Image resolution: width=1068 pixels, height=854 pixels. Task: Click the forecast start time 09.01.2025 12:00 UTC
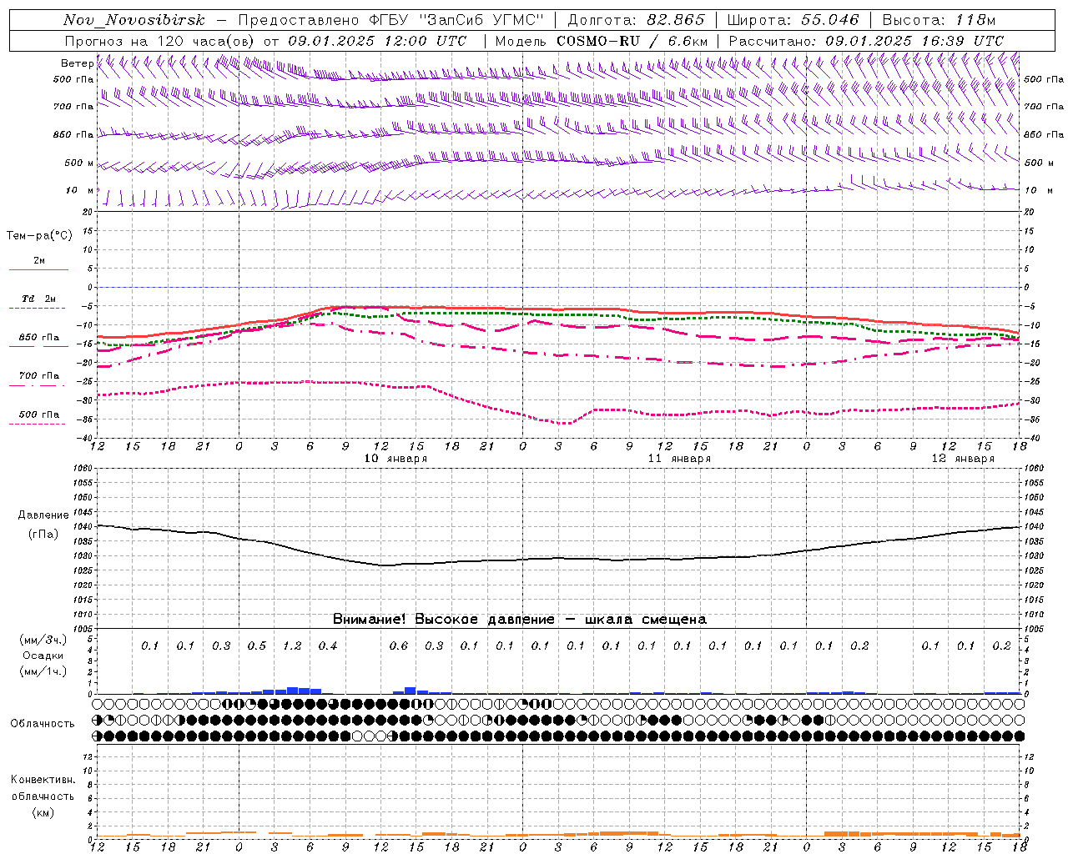(376, 41)
